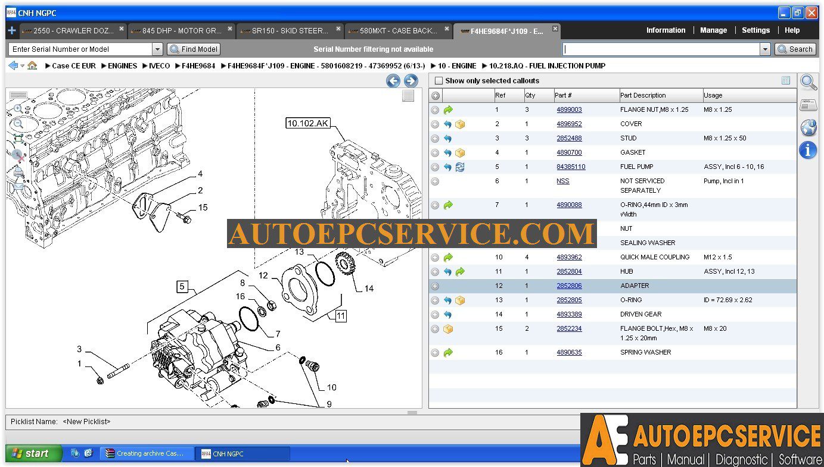Screen dimensions: 824x467
Task: Enable Show only selected callouts checkbox
Action: click(439, 81)
